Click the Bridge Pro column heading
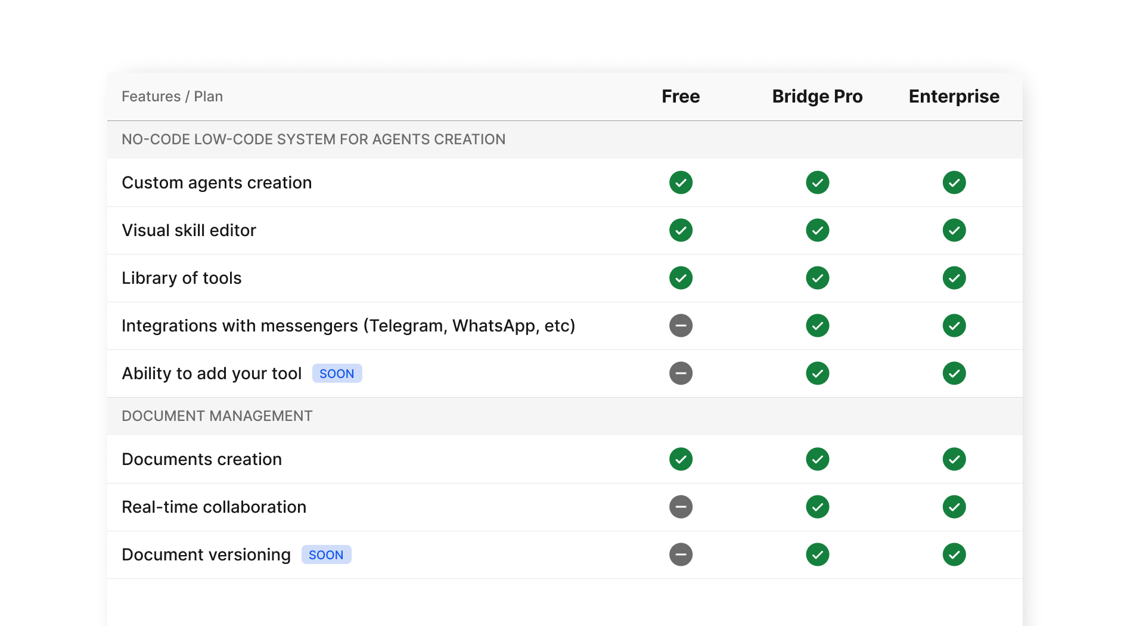Image resolution: width=1130 pixels, height=626 pixels. (817, 96)
